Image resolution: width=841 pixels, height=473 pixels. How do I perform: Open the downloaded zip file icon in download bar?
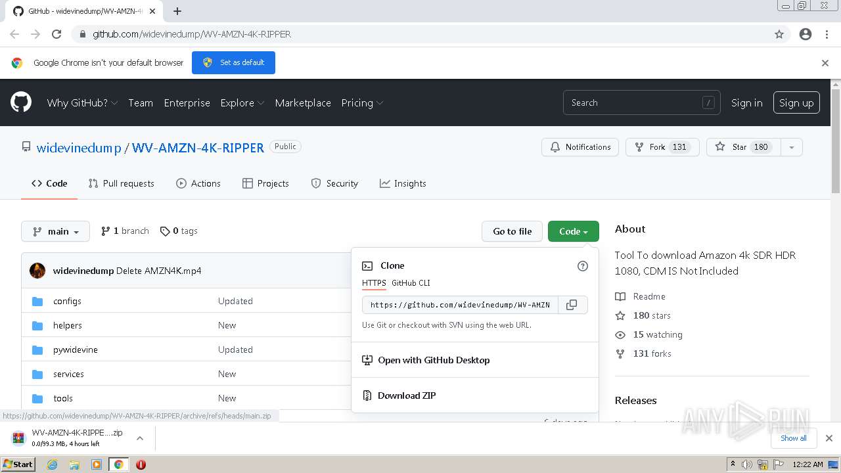pyautogui.click(x=19, y=438)
